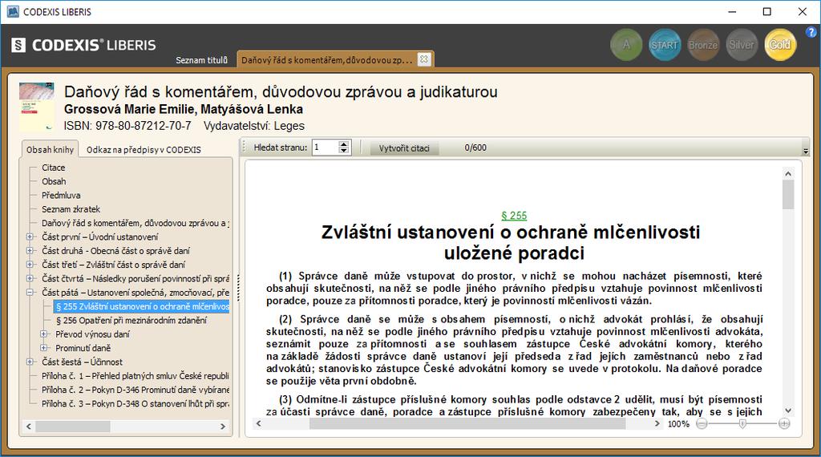Screen dimensions: 821x457
Task: Click the zoom out minus button
Action: [x=702, y=423]
